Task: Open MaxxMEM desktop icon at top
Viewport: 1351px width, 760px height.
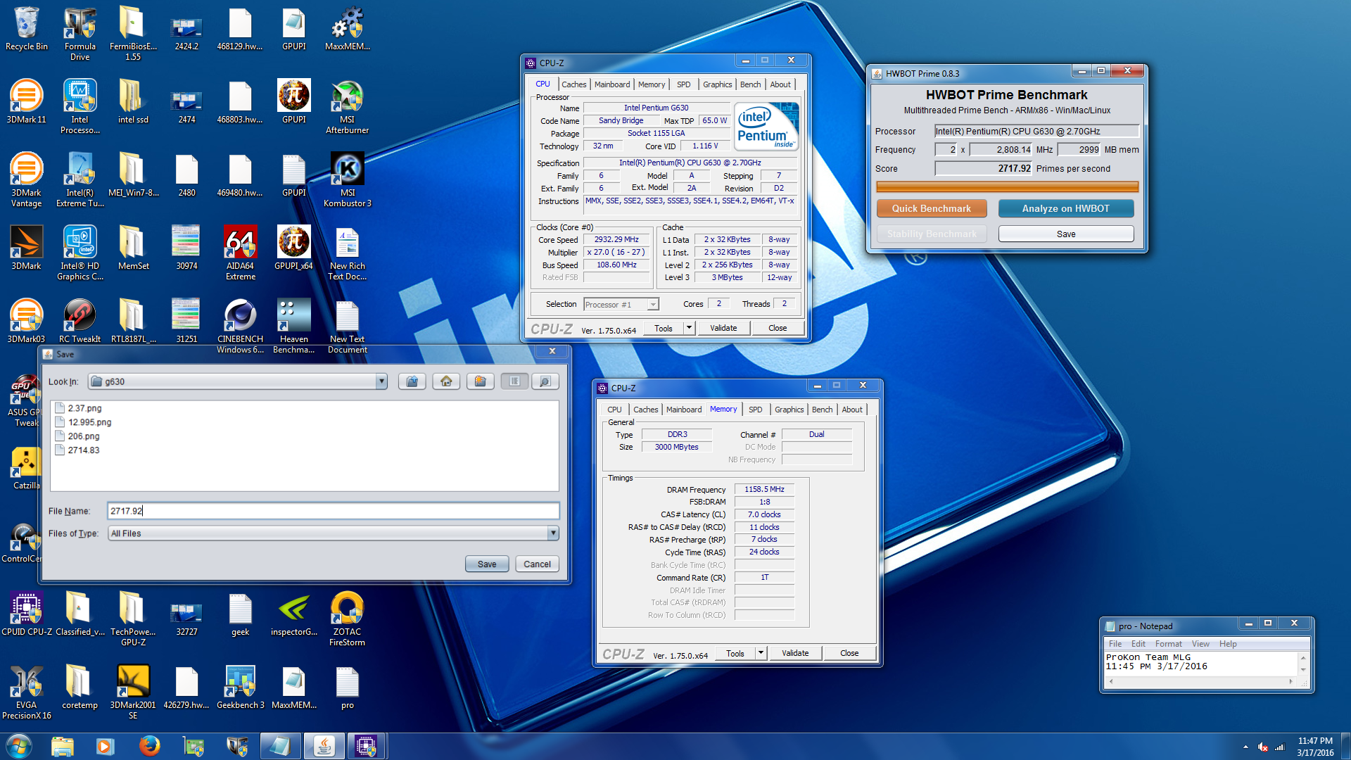Action: click(348, 30)
